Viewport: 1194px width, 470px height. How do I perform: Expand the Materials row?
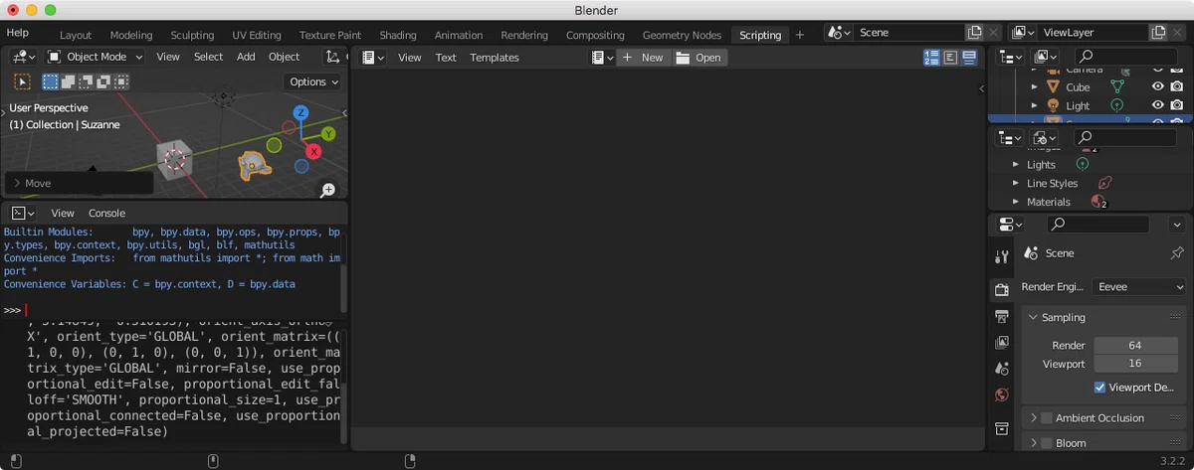click(1016, 202)
